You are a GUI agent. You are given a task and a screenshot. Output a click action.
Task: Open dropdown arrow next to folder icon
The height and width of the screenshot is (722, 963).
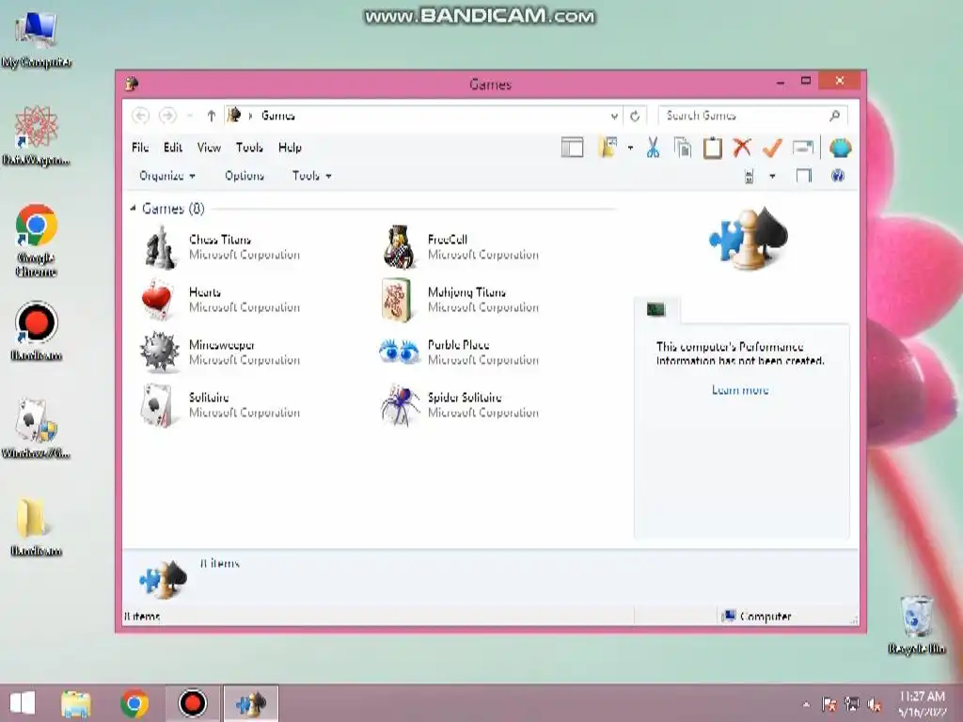630,148
